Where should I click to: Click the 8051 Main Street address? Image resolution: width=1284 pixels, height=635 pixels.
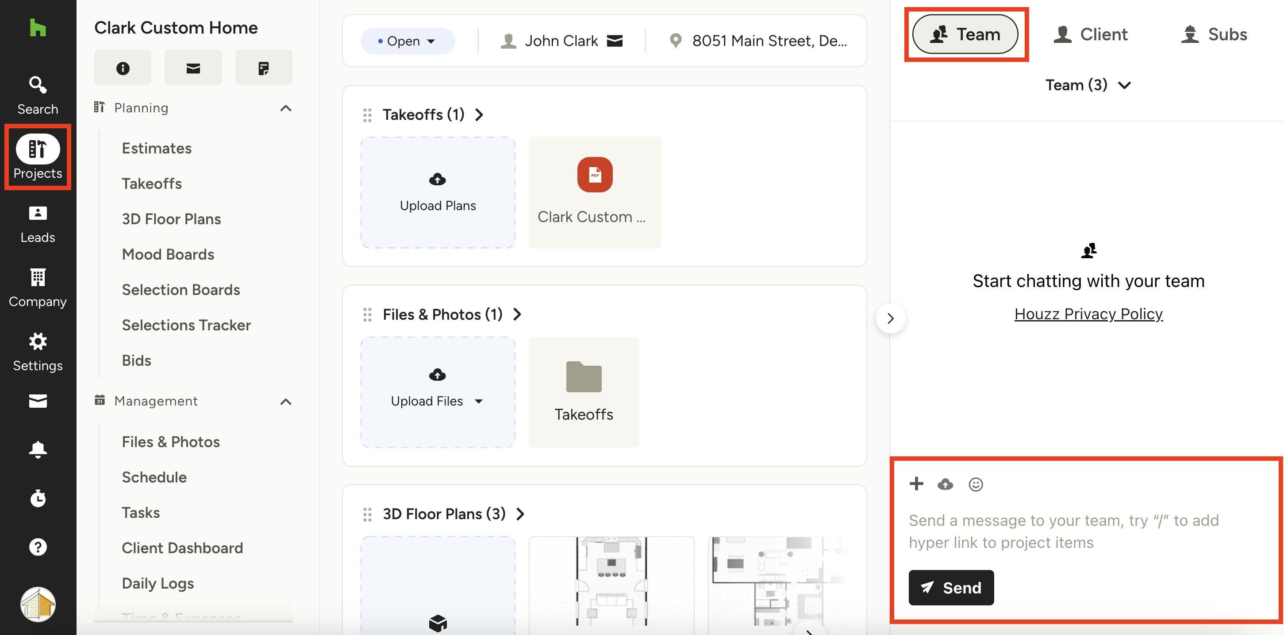pyautogui.click(x=769, y=41)
